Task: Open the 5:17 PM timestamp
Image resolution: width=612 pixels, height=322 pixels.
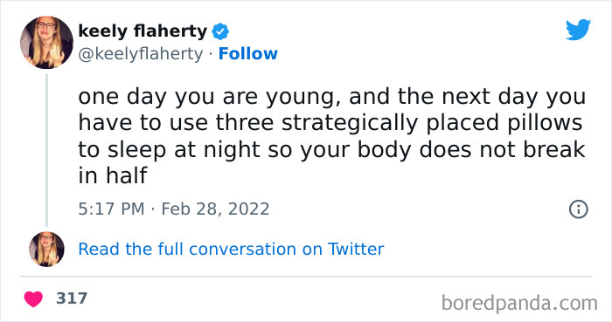Action: point(111,209)
